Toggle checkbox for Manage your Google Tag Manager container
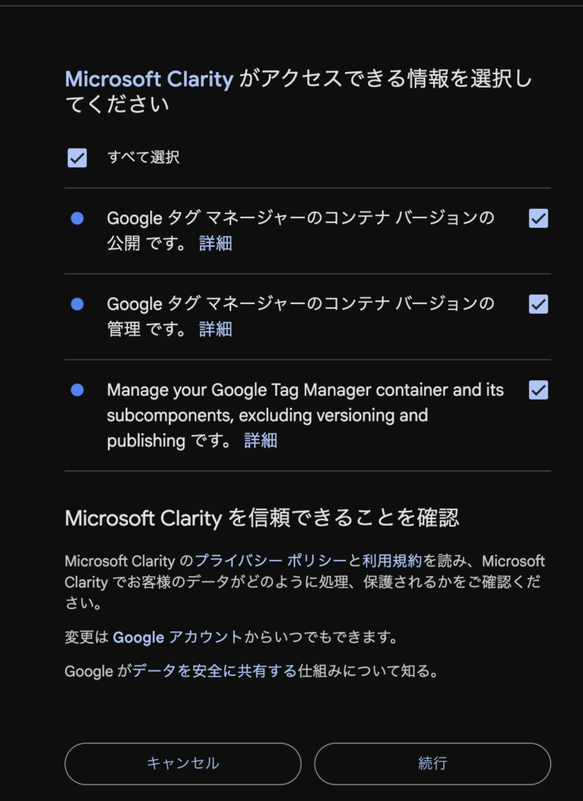The image size is (583, 801). point(538,390)
